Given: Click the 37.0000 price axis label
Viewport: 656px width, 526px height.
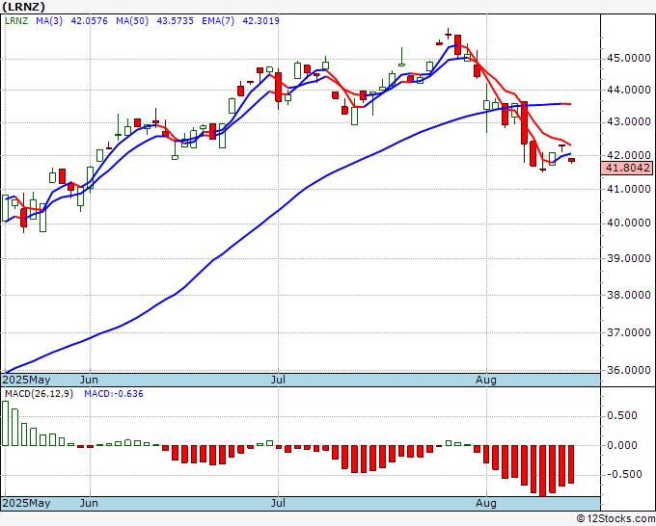Looking at the screenshot, I should click(x=629, y=332).
